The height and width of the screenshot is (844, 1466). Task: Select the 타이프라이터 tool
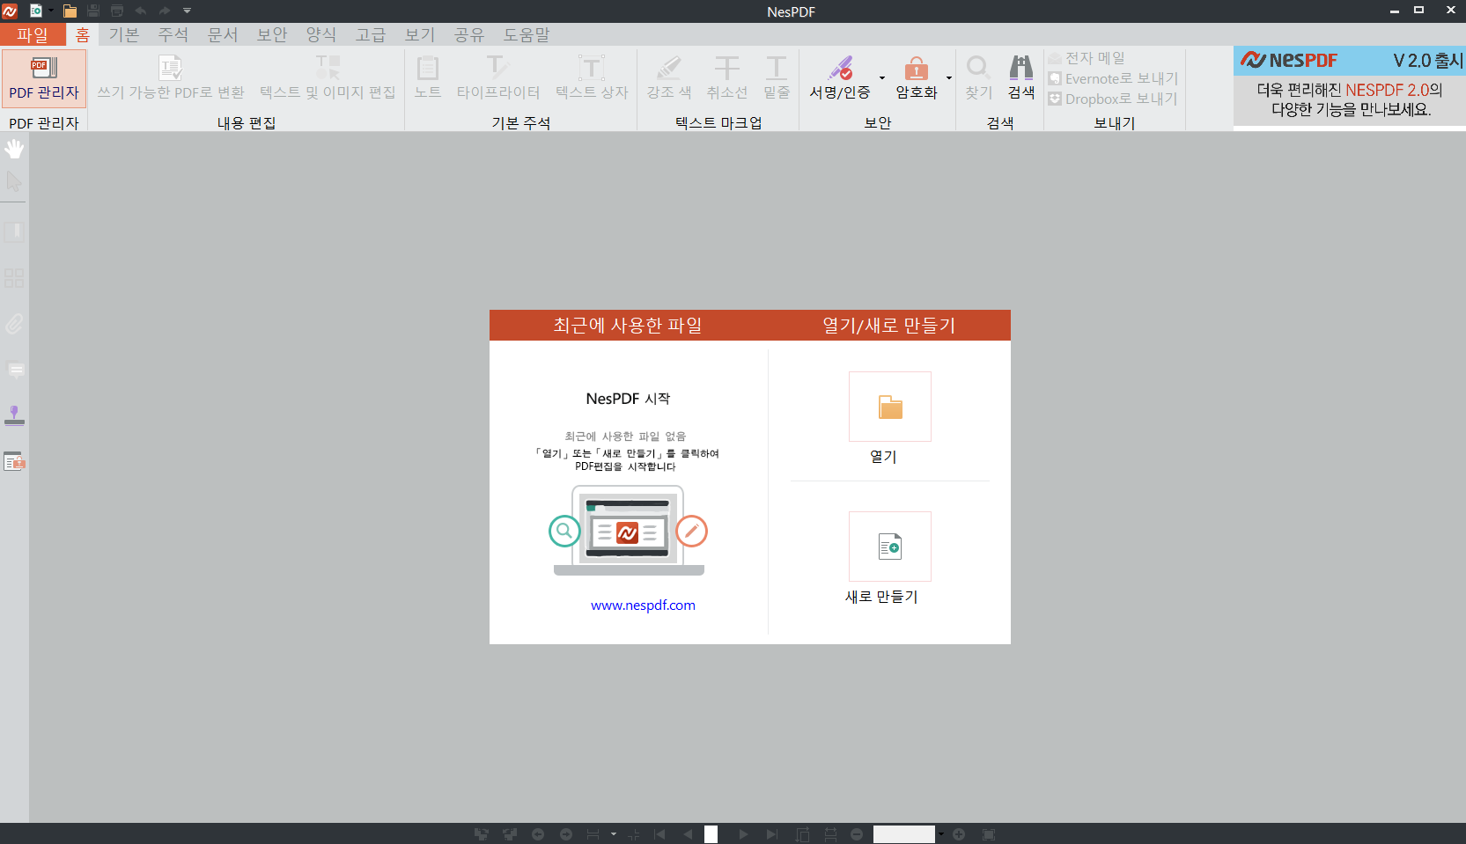(498, 78)
